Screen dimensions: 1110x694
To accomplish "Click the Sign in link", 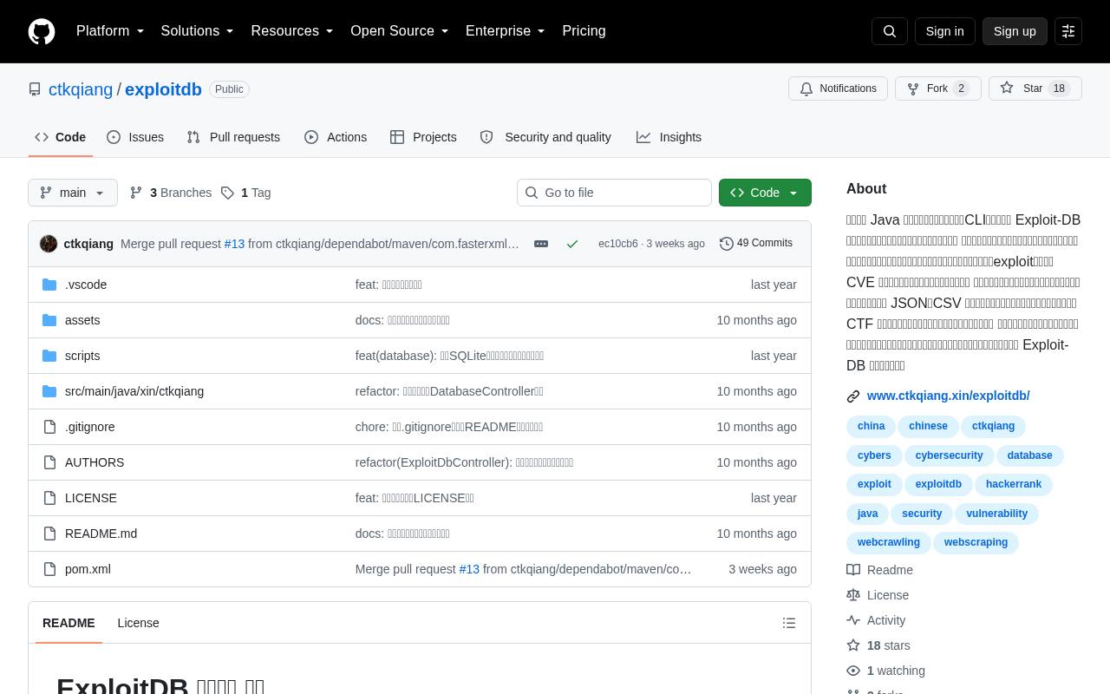I will 944,31.
